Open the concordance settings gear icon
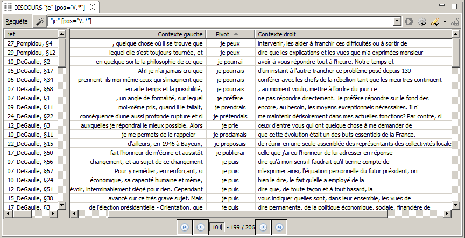This screenshot has width=465, height=238. (422, 21)
